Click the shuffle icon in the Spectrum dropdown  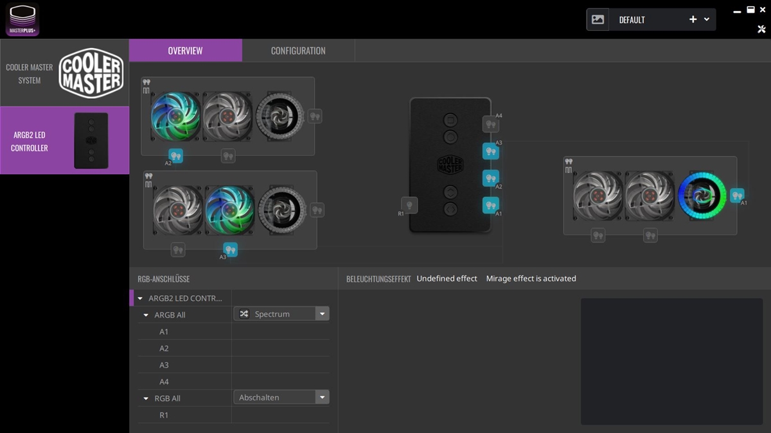coord(244,314)
